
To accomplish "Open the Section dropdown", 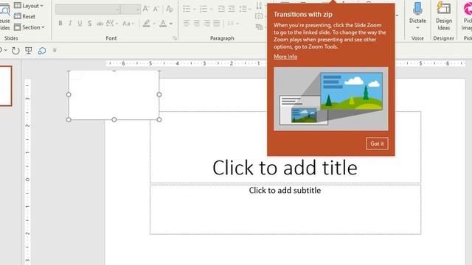I will [29, 27].
